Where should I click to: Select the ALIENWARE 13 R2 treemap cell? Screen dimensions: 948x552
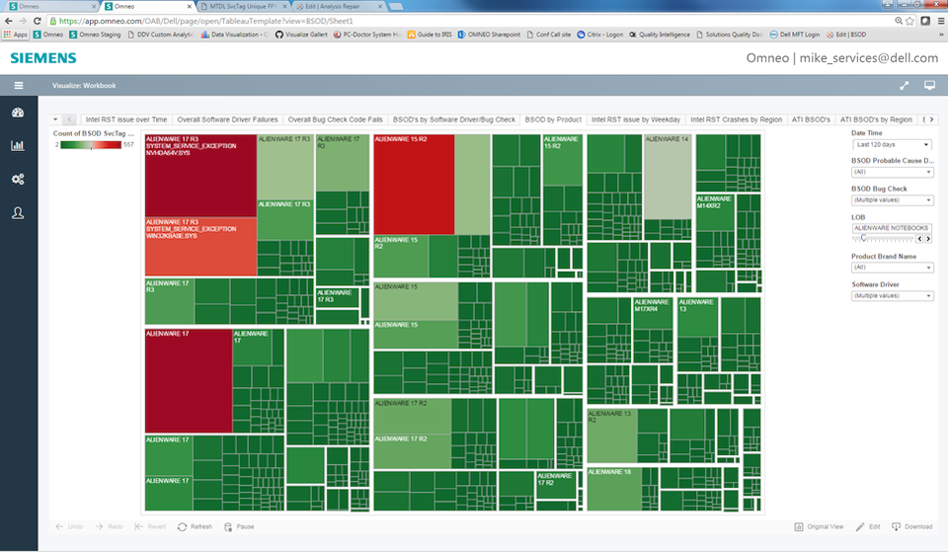pos(612,435)
